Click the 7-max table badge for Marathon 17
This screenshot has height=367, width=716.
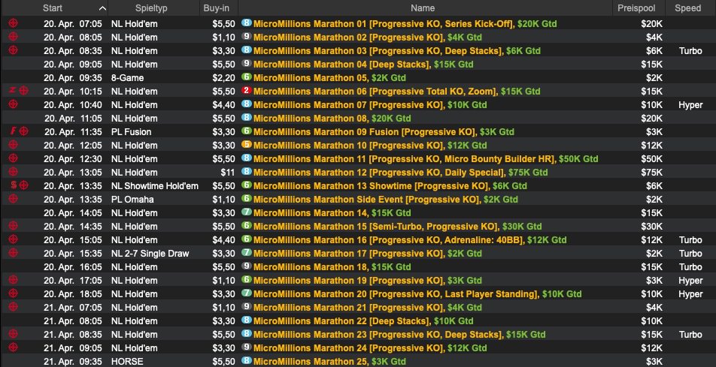coord(247,253)
